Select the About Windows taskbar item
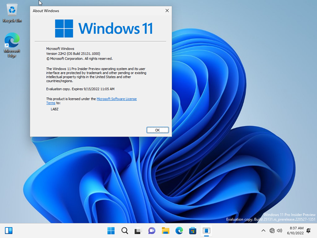The image size is (317, 238). 207,230
